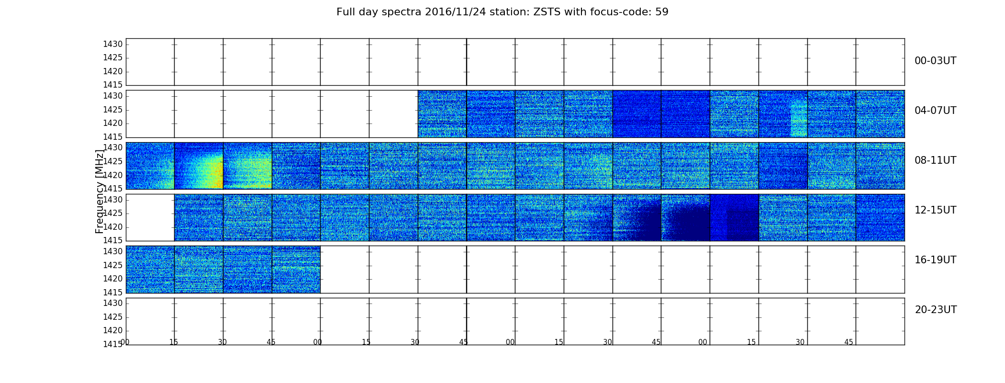Click the 1420 tick label of the 00-03UT panel
The width and height of the screenshot is (1005, 383).
113,72
